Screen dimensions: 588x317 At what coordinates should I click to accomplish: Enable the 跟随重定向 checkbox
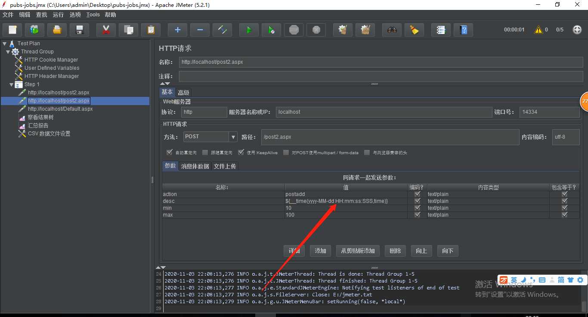[x=205, y=152]
